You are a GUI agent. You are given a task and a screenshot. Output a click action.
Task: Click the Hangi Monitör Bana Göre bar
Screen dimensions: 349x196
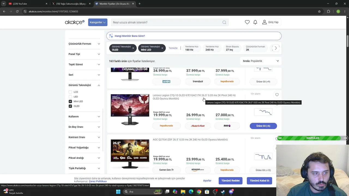pyautogui.click(x=194, y=36)
